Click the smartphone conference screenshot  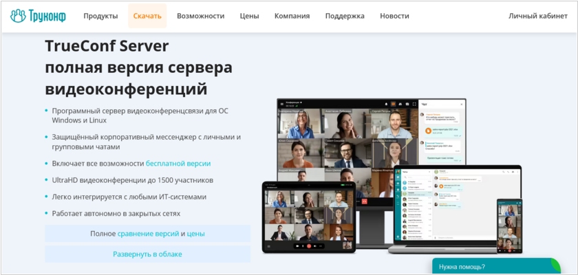coord(509,226)
